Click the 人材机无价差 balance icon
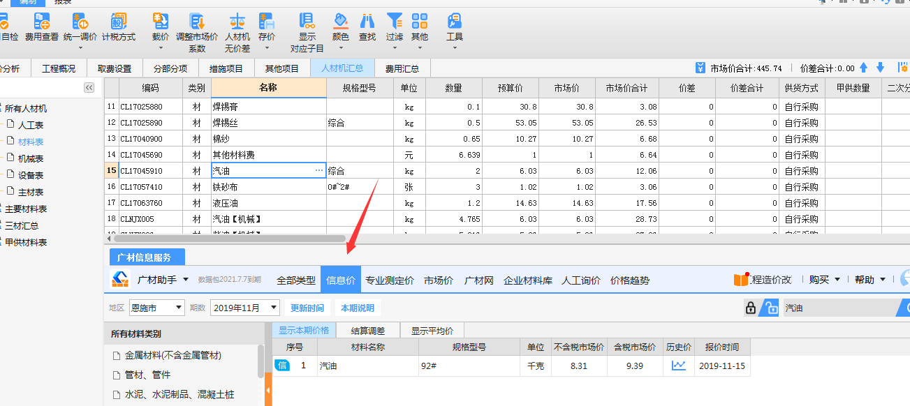Viewport: 910px width, 406px height. point(237,22)
